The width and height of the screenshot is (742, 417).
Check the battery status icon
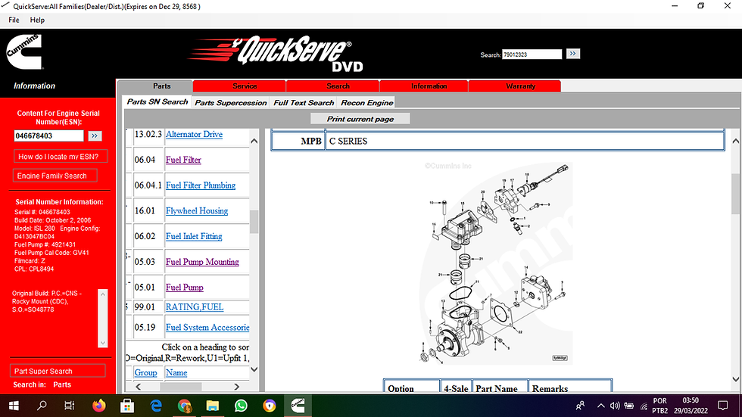click(x=629, y=406)
